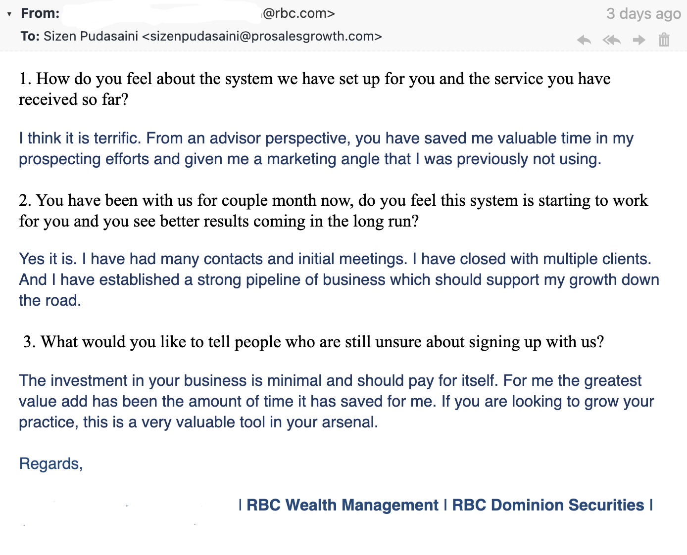The height and width of the screenshot is (555, 687).
Task: Reply all using the double-arrow icon
Action: coord(612,40)
